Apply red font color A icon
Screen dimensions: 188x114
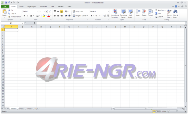(x=49, y=16)
